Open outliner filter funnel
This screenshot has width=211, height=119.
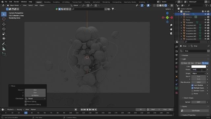click(206, 5)
